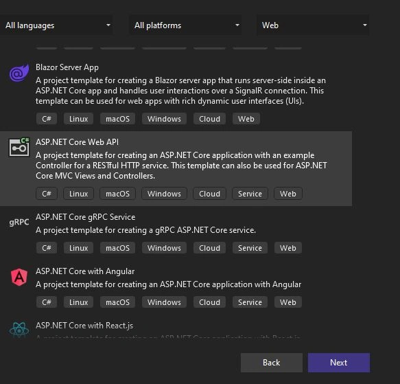Screen dimensions: 400x384
Task: Select the Blazor Server App flame icon
Action: (19, 73)
